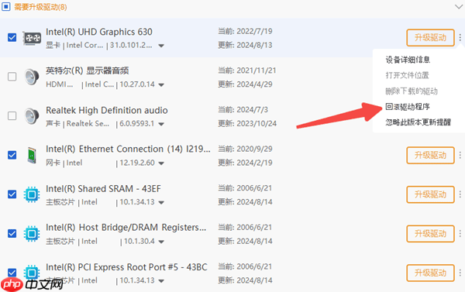The width and height of the screenshot is (465, 292).
Task: Open the version dropdown beside 12.19.2.60
Action: 161,163
